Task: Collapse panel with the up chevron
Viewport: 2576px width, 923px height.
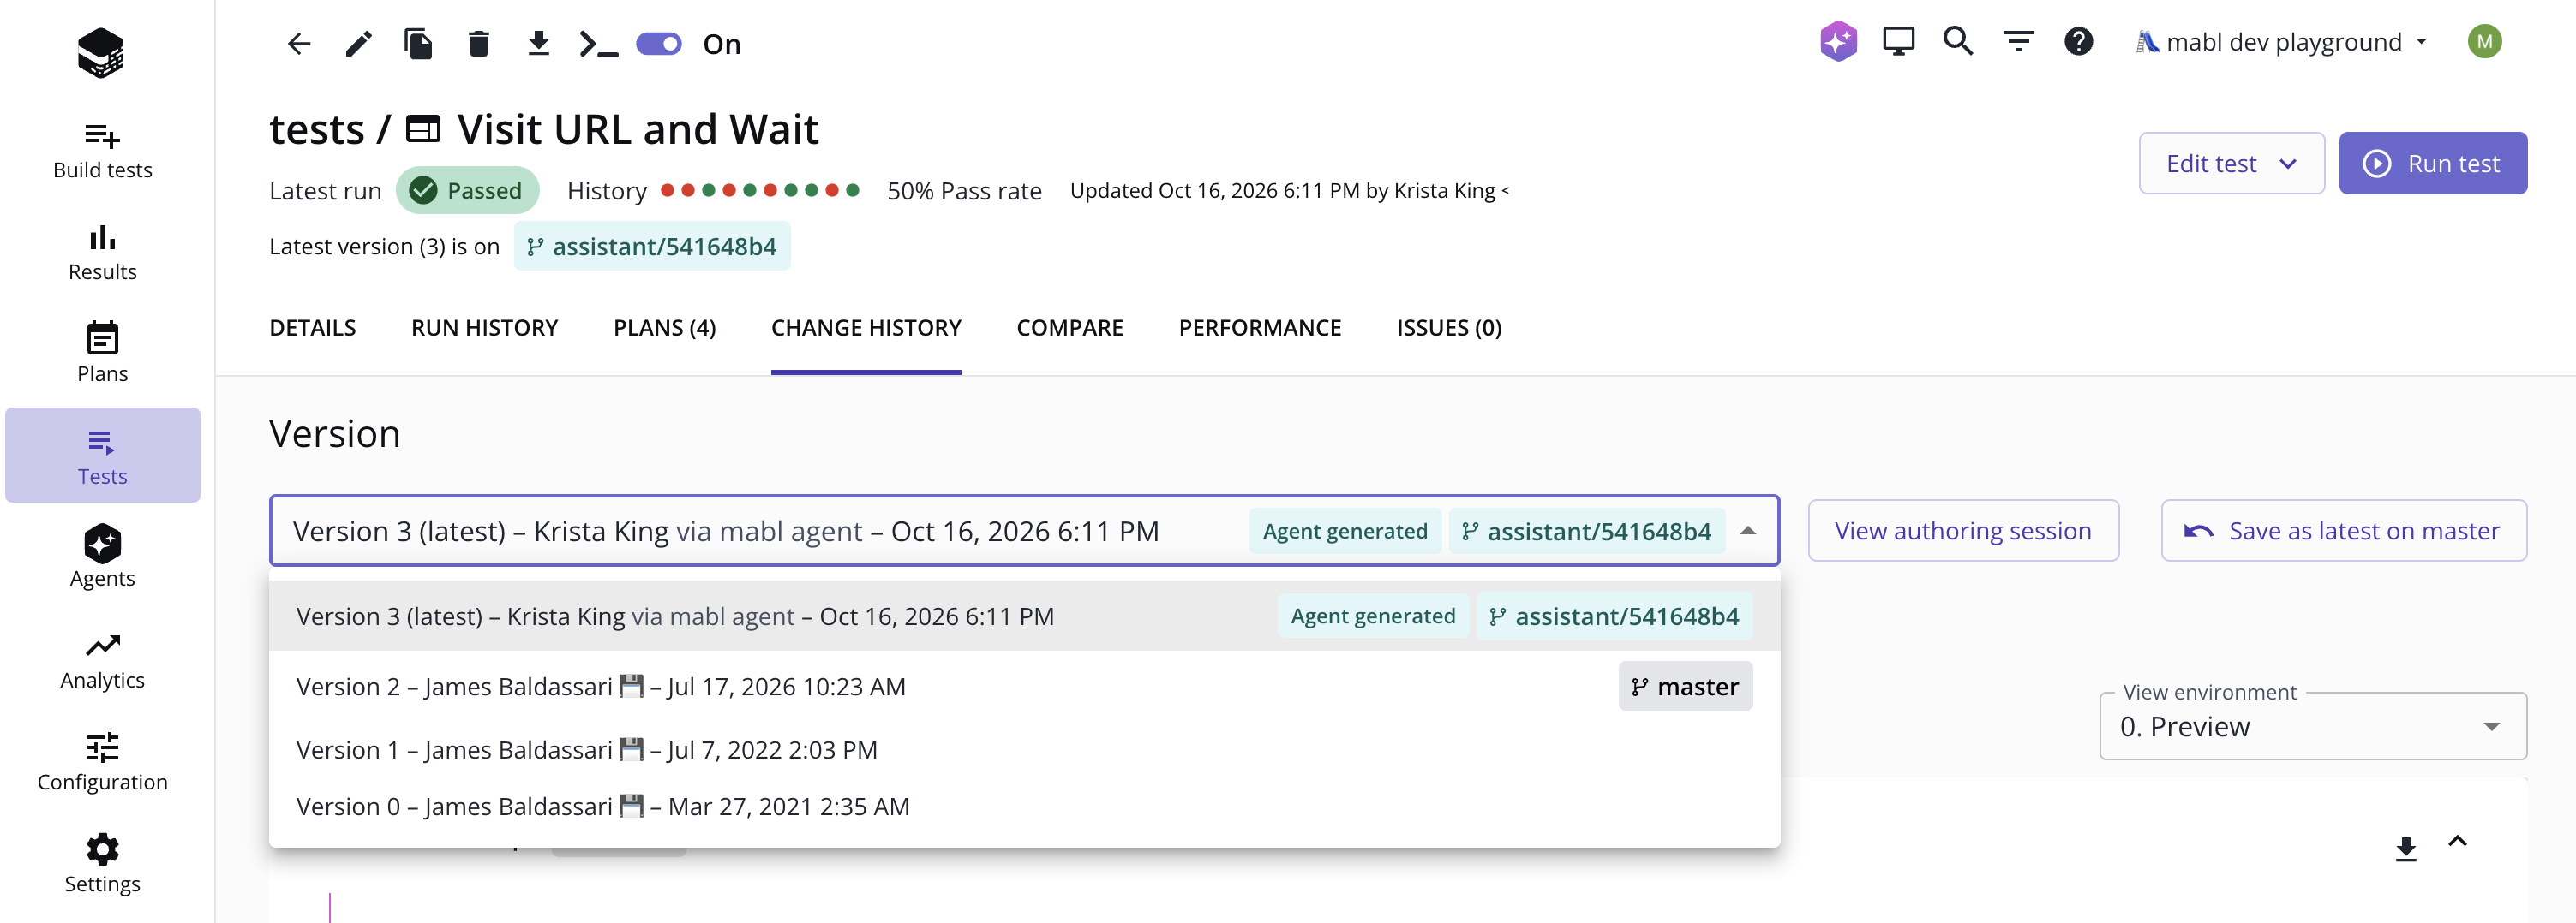Action: [x=2457, y=841]
